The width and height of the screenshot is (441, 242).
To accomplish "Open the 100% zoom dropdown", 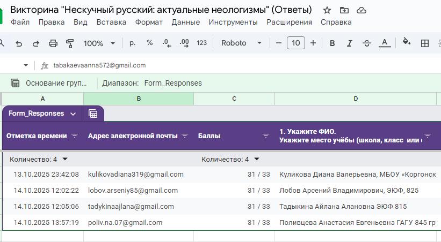I will click(x=99, y=43).
